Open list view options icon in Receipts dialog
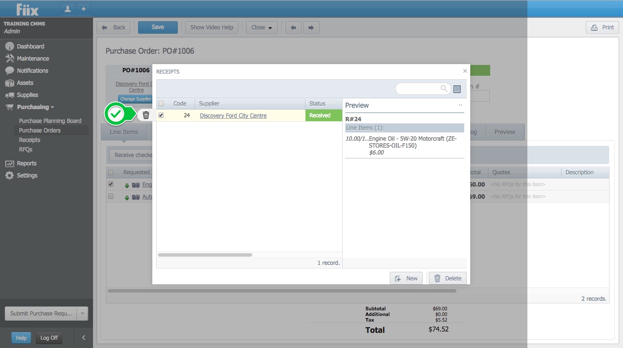Image resolution: width=623 pixels, height=348 pixels. (x=457, y=89)
